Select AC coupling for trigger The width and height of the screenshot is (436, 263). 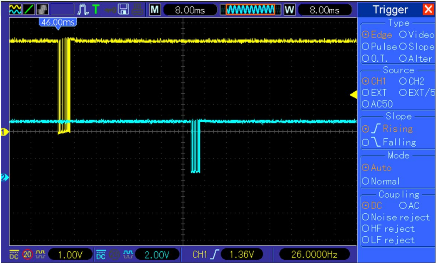409,205
